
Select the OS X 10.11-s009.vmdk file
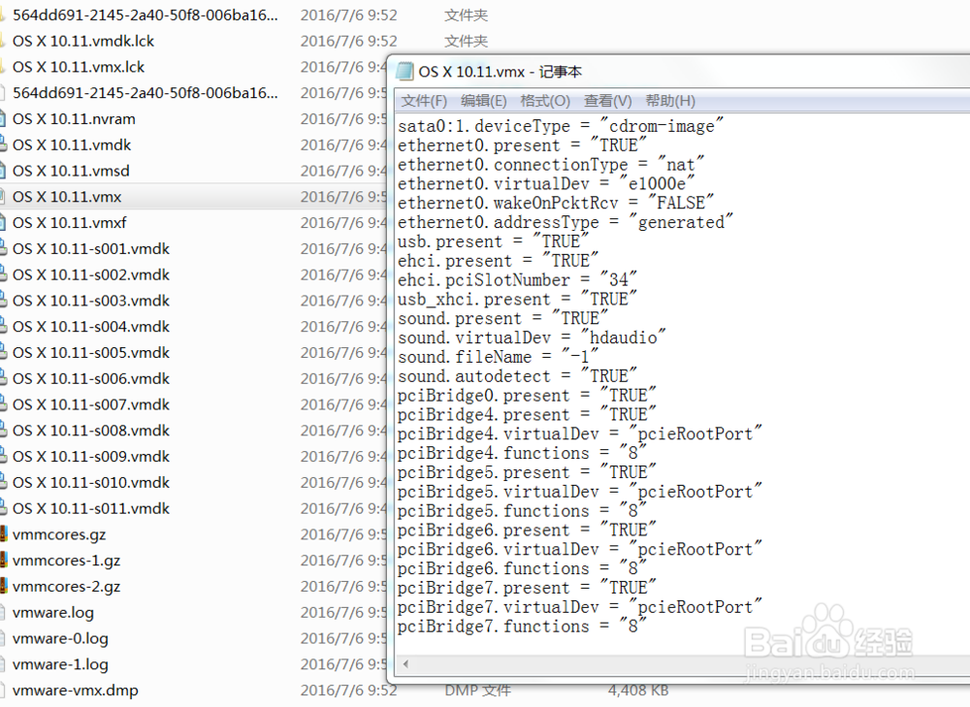coord(91,457)
